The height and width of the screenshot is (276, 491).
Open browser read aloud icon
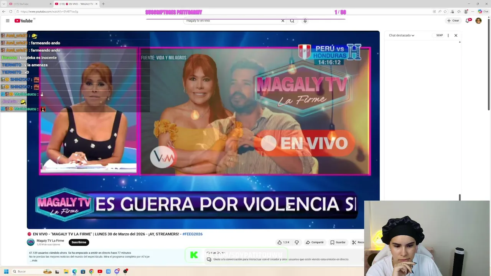pos(440,11)
